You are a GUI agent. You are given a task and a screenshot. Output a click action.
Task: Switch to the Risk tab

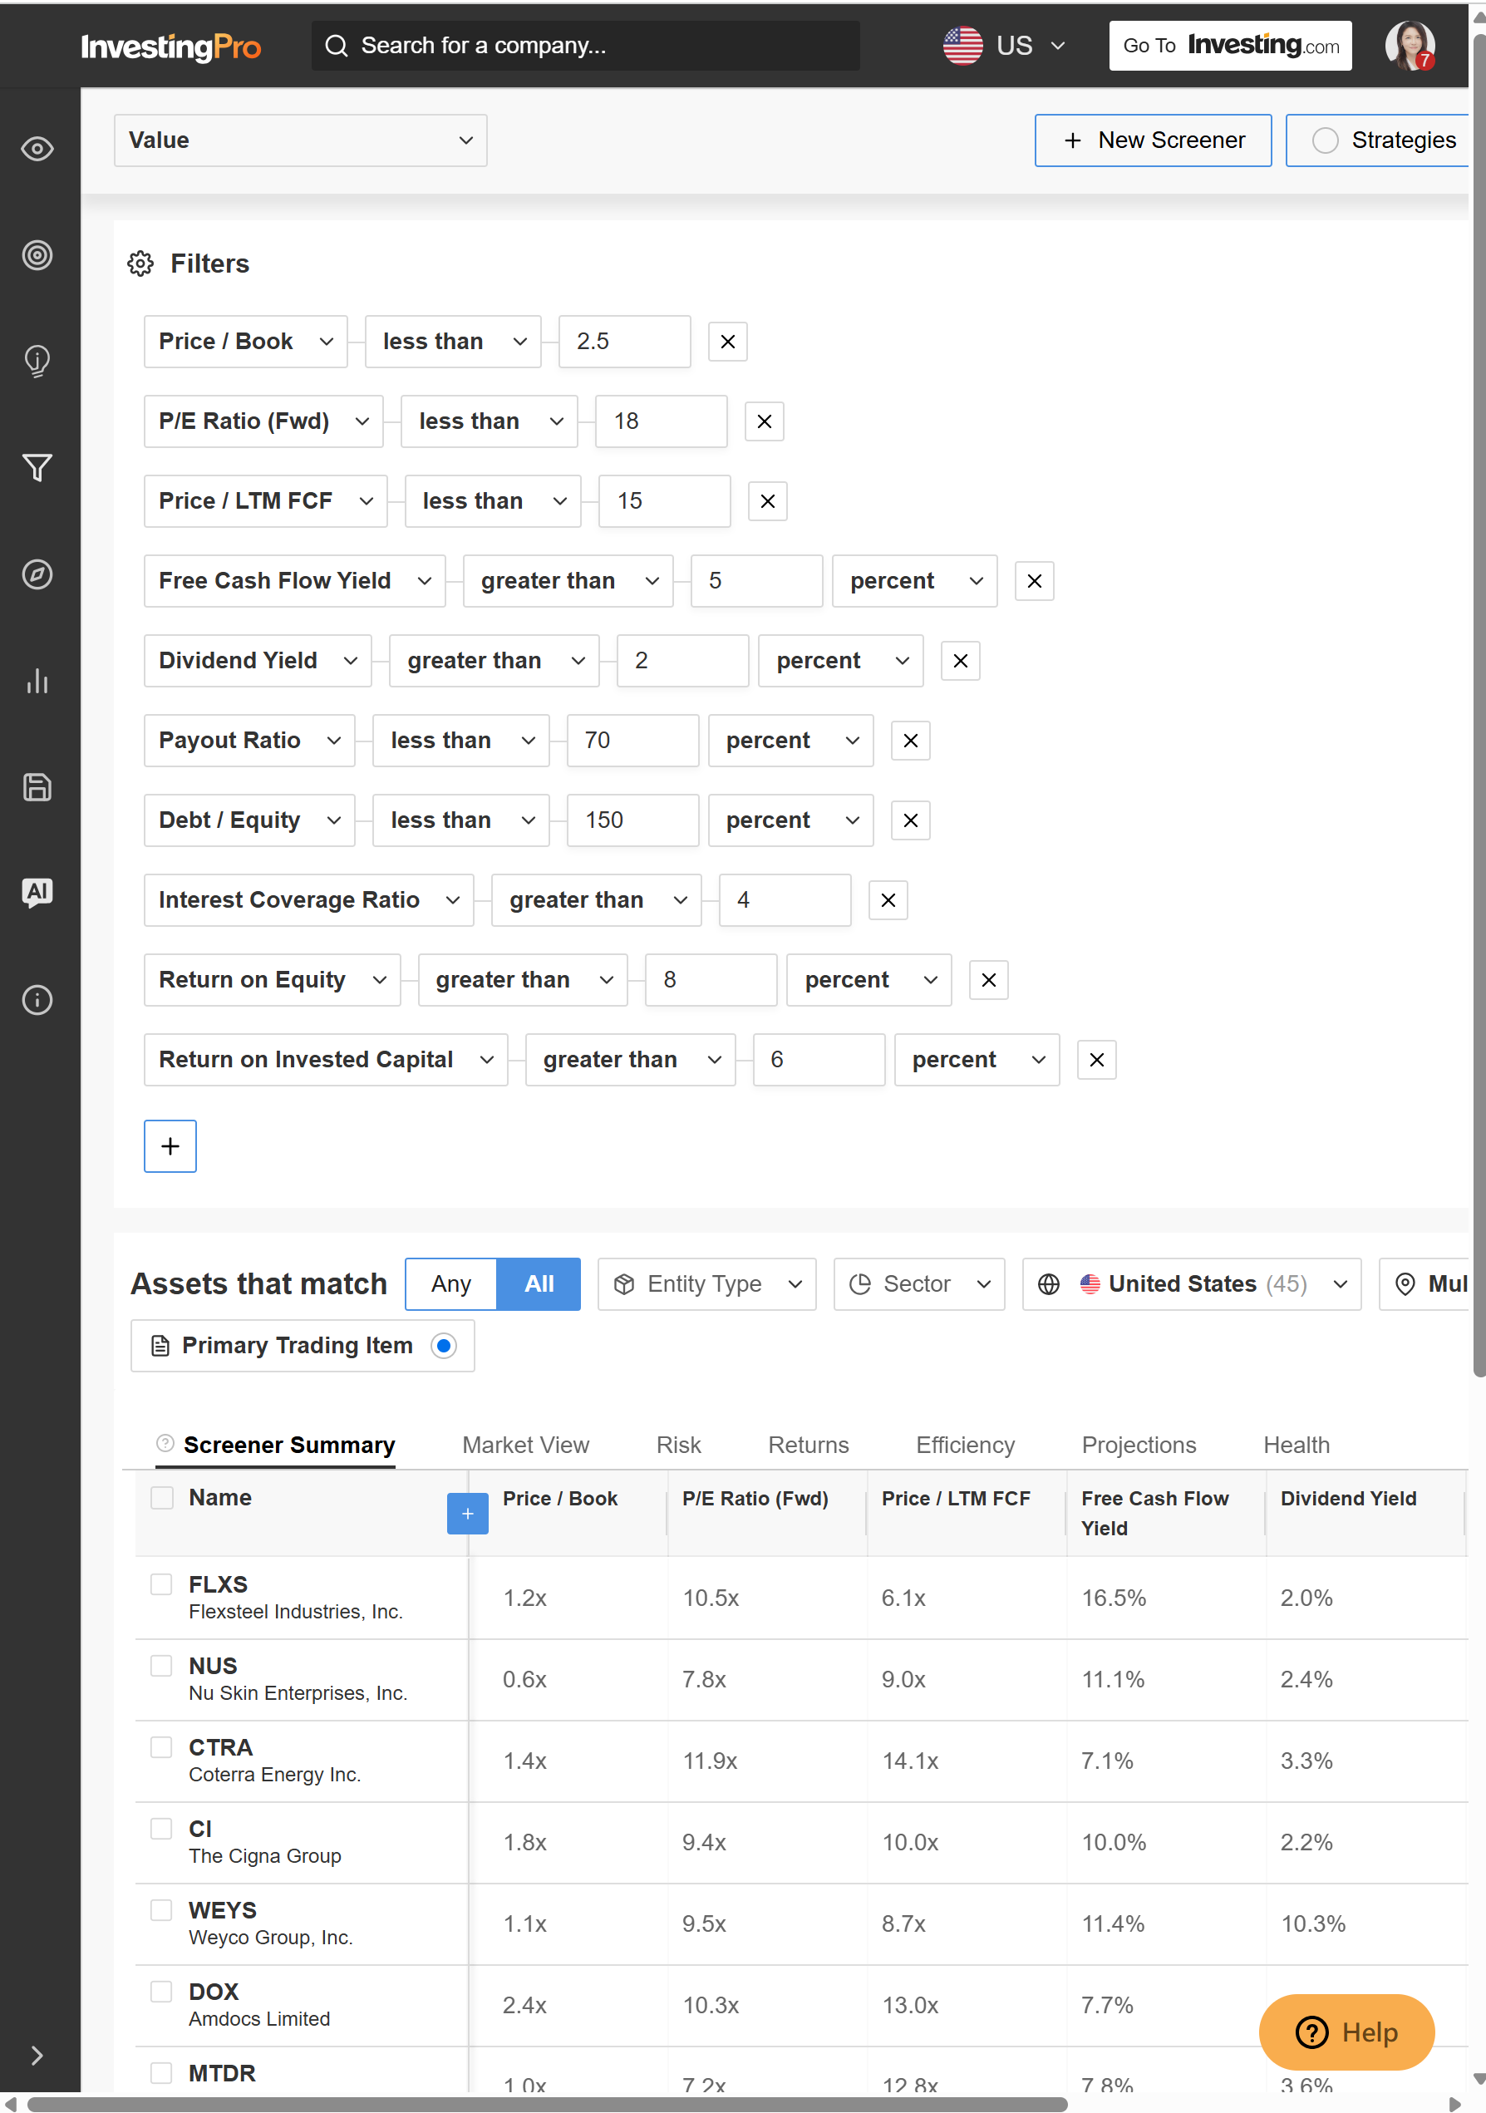pyautogui.click(x=678, y=1445)
